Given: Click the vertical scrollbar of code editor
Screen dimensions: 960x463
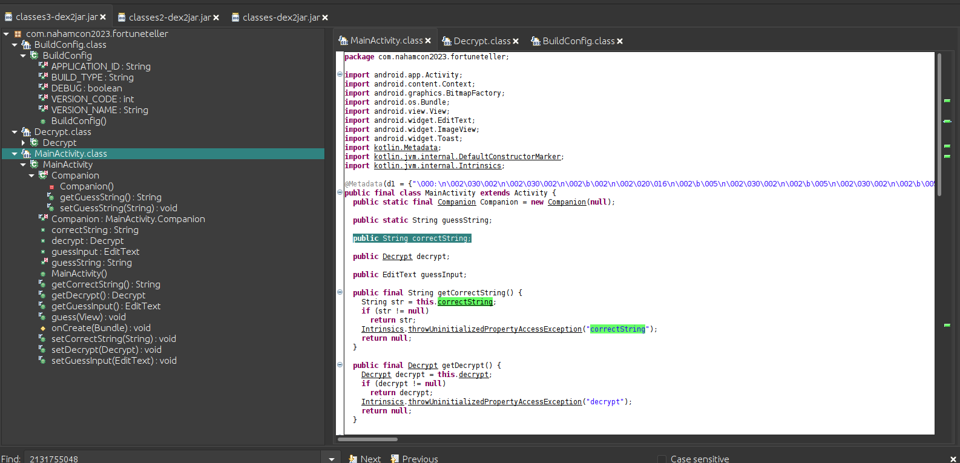Looking at the screenshot, I should tap(939, 124).
